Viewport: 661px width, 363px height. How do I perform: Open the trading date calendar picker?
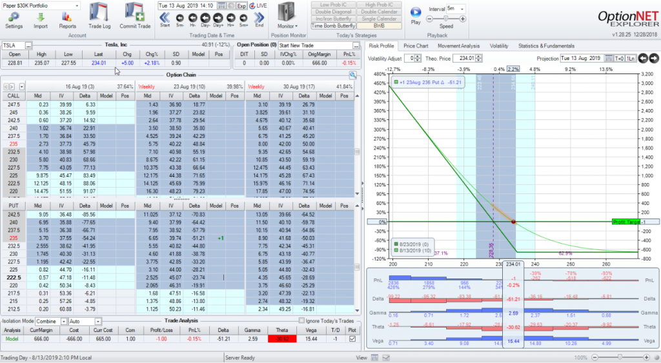(x=222, y=6)
